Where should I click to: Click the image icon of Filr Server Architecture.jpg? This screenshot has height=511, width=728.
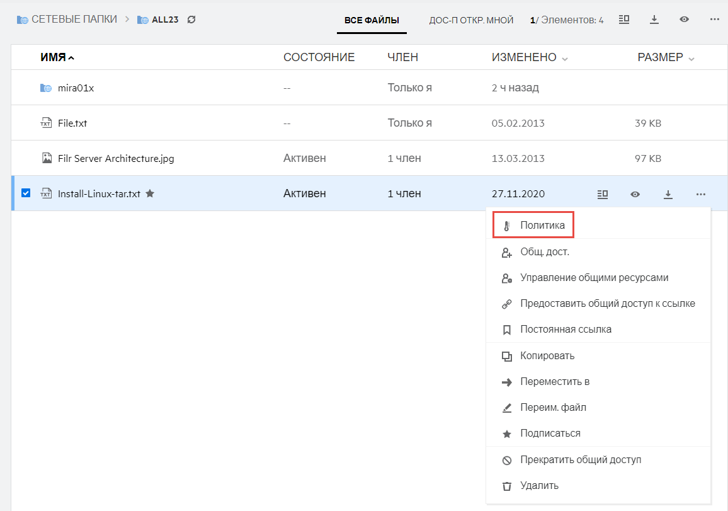[47, 158]
